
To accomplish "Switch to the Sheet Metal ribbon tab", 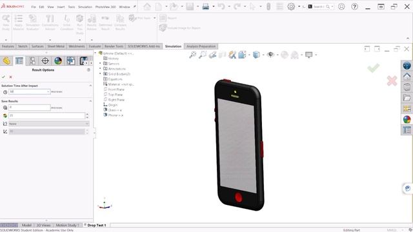I will [56, 46].
